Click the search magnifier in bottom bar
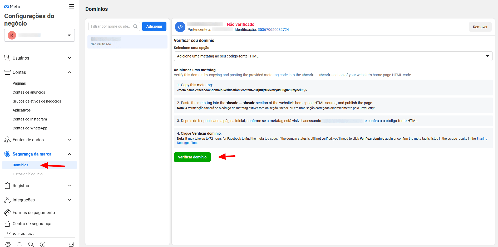This screenshot has height=247, width=498. pos(31,244)
